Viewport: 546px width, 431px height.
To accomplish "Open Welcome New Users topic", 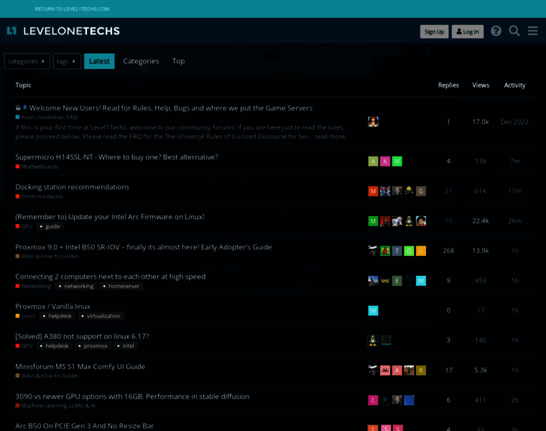I will click(171, 108).
